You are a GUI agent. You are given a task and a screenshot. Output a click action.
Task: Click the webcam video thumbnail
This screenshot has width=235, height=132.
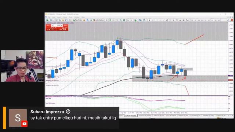[22, 66]
